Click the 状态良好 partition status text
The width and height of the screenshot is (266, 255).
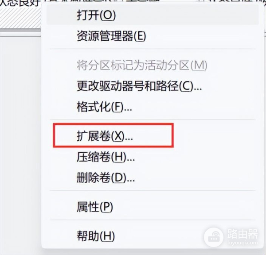coord(20,3)
